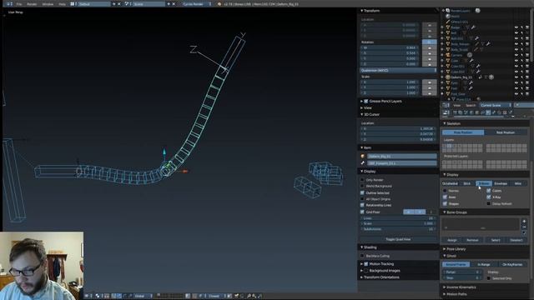Open the outliner Search menu
The height and width of the screenshot is (300, 534).
(x=471, y=105)
